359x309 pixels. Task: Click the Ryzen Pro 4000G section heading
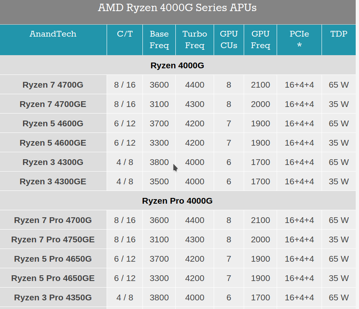click(x=177, y=201)
